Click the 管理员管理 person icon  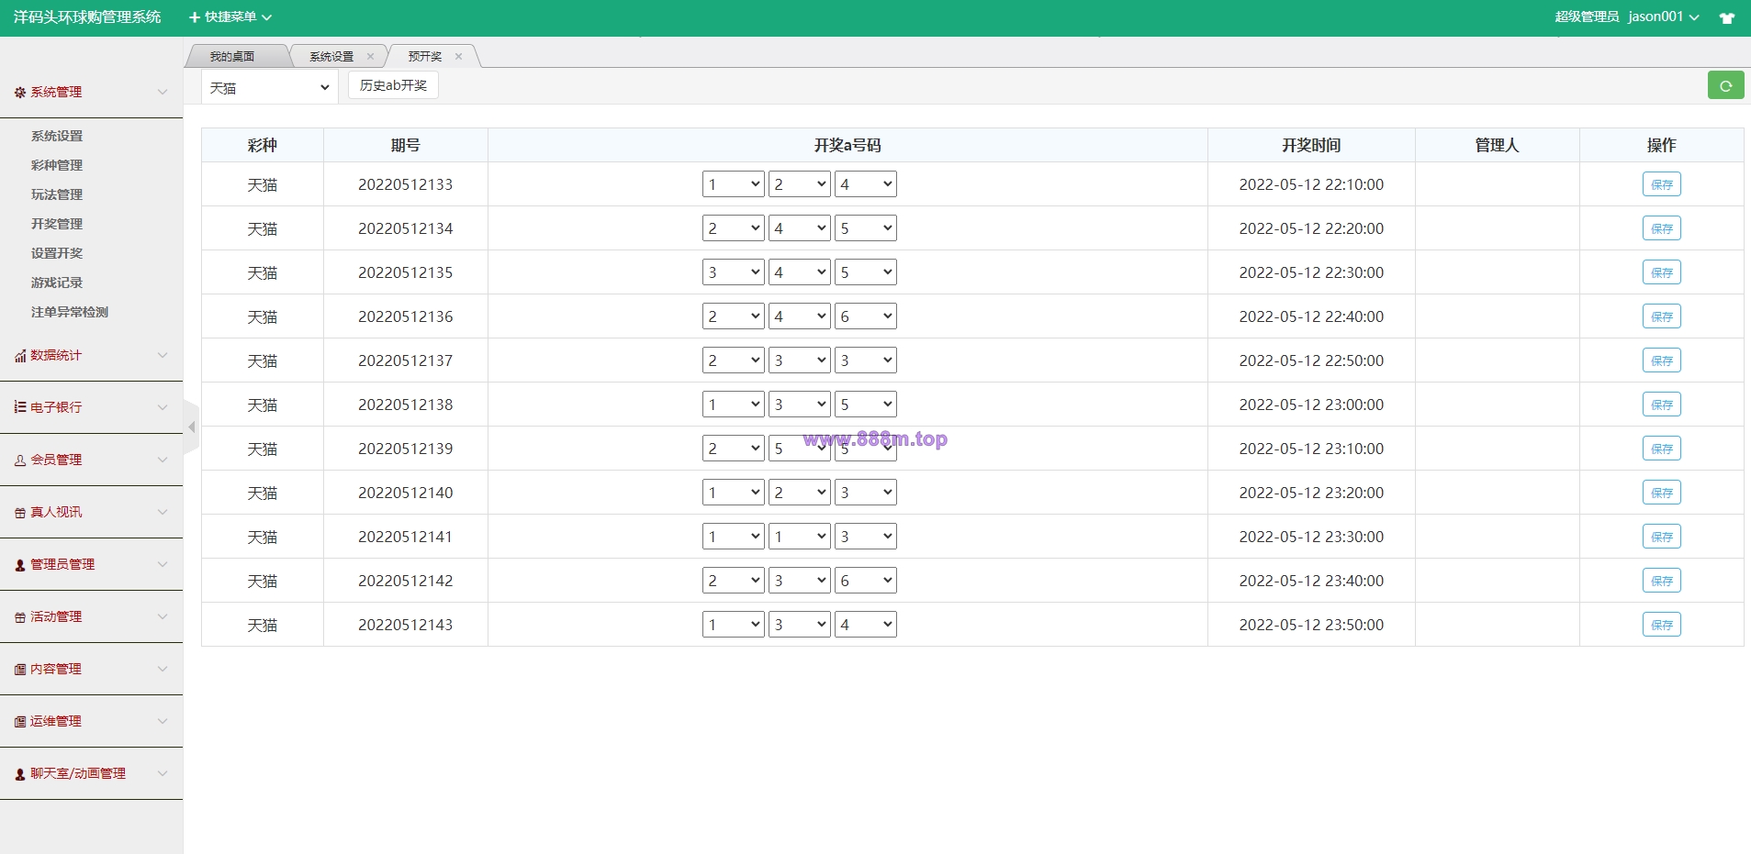20,565
